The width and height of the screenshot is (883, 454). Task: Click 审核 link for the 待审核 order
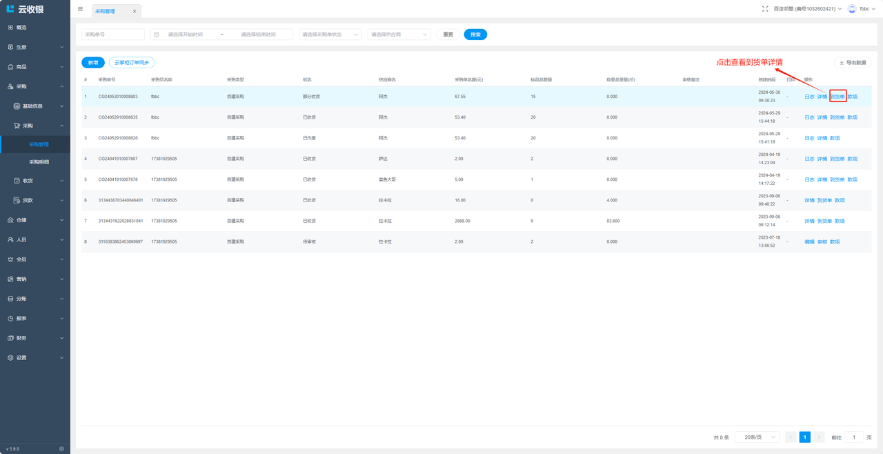coord(822,241)
